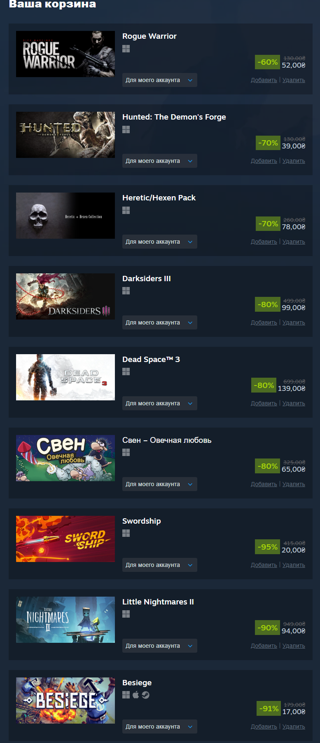Open account dropdown for Darksiders III
This screenshot has width=320, height=743.
click(x=160, y=322)
